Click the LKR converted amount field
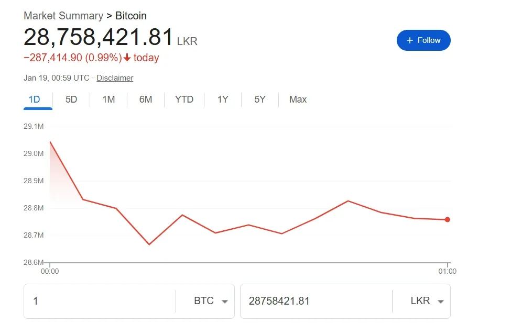 (314, 301)
